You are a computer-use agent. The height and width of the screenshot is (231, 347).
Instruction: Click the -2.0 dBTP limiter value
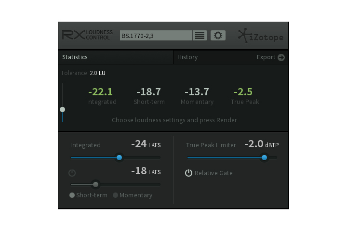(x=254, y=144)
